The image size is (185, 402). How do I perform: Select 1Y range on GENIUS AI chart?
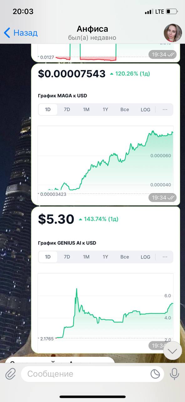(x=105, y=257)
